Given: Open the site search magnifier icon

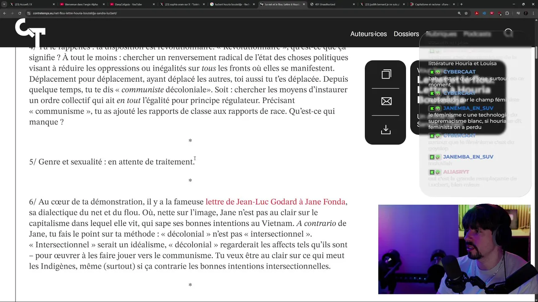Looking at the screenshot, I should tap(509, 33).
